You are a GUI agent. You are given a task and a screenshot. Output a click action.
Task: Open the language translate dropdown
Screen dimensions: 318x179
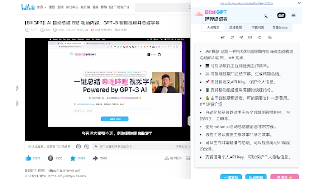267,16
